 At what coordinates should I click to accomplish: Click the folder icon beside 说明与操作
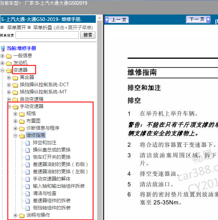(x=22, y=216)
